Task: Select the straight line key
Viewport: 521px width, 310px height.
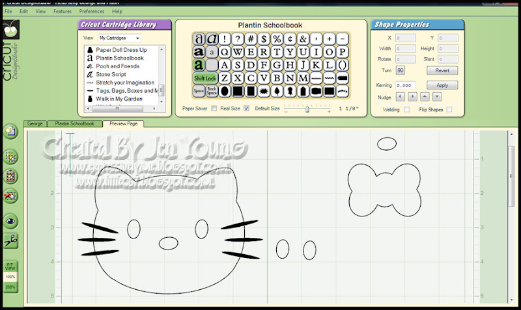Action: [x=316, y=78]
